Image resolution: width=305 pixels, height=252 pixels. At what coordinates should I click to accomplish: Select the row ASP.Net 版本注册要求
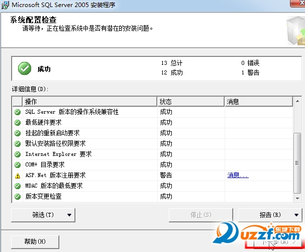point(153,175)
